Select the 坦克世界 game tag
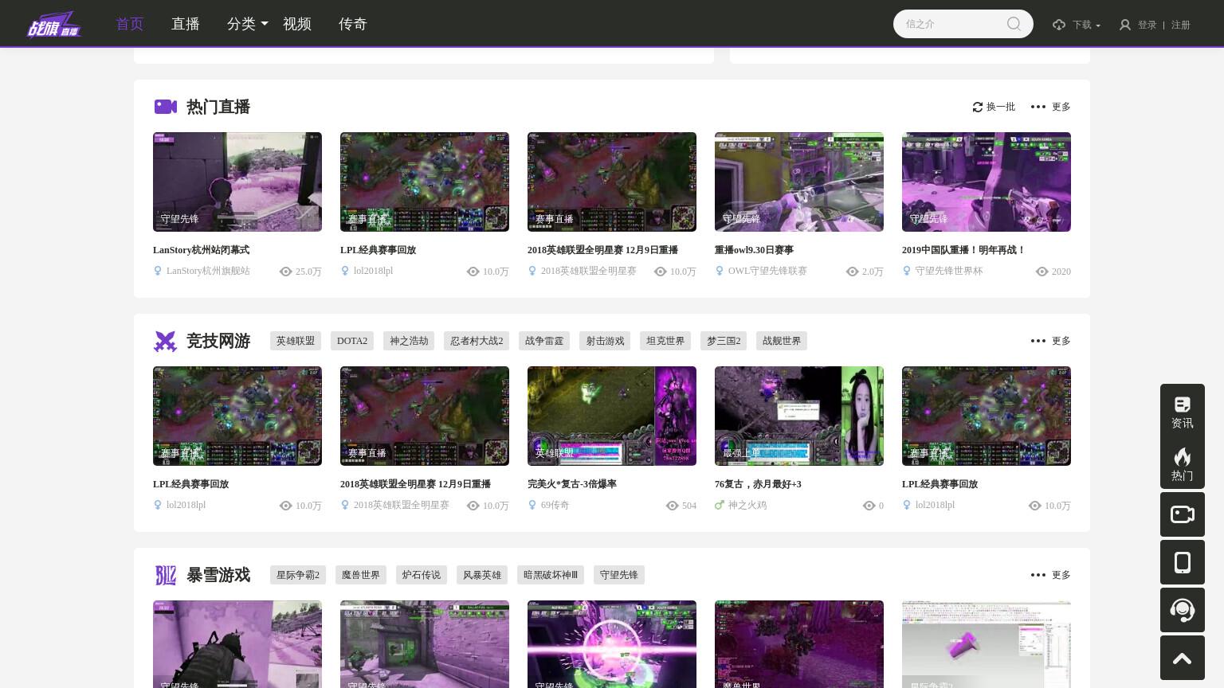The image size is (1224, 688). (665, 341)
